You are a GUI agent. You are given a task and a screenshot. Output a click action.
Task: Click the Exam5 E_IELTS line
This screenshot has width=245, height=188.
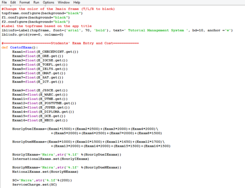click(x=40, y=69)
